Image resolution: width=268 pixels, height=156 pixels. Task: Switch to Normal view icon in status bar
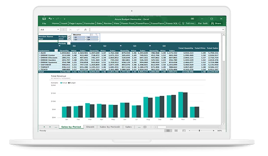tap(168, 131)
